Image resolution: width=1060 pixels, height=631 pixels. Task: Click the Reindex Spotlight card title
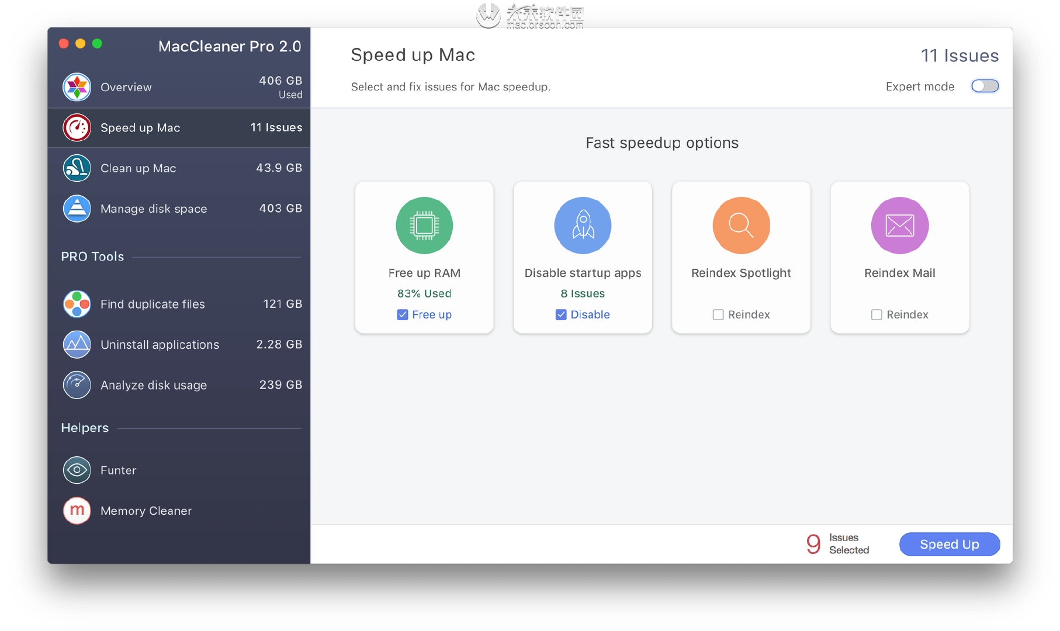click(741, 273)
